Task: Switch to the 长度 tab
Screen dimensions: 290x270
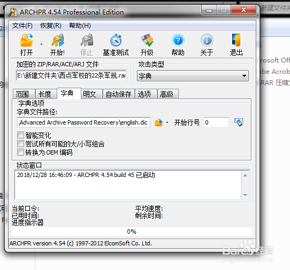Action: pyautogui.click(x=46, y=94)
